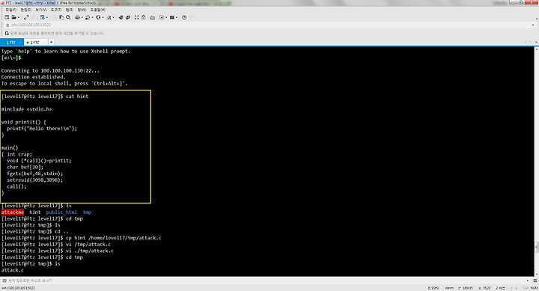This screenshot has width=539, height=291.
Task: Click the Lock Screen padlock icon
Action: (x=143, y=17)
